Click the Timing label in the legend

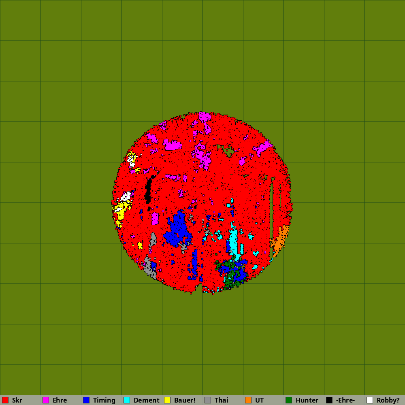click(x=104, y=400)
